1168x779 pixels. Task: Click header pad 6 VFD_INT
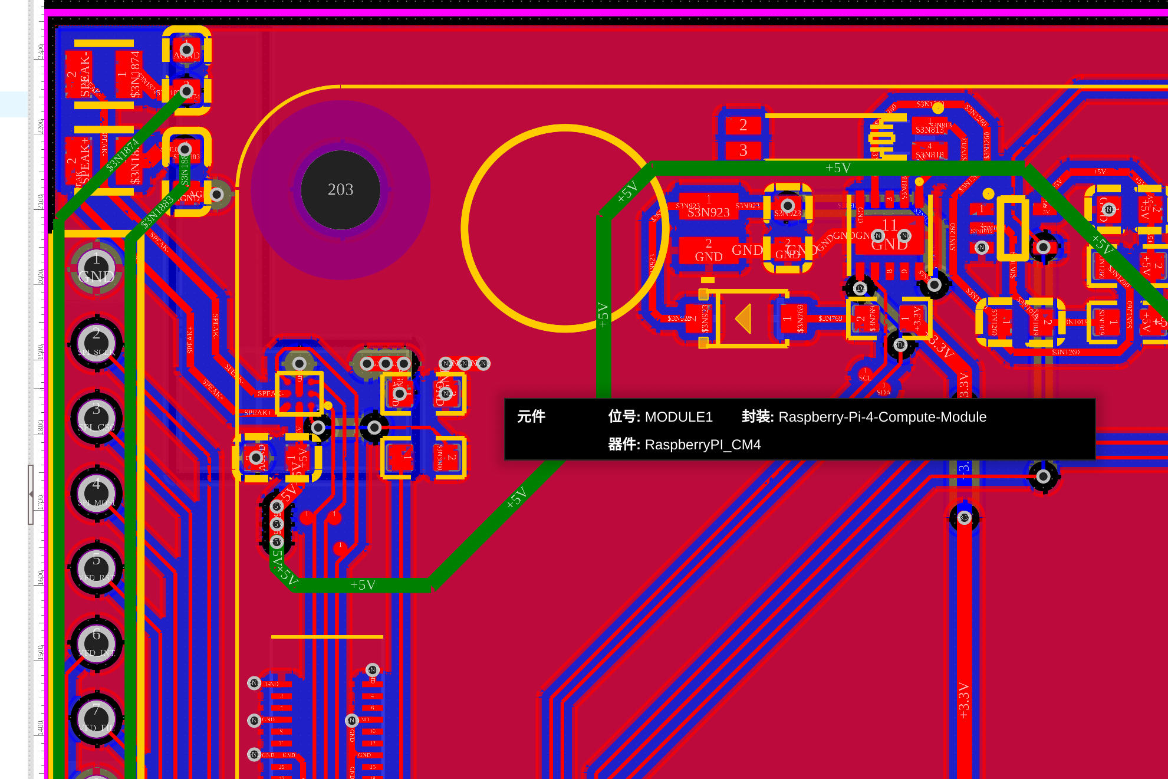96,643
